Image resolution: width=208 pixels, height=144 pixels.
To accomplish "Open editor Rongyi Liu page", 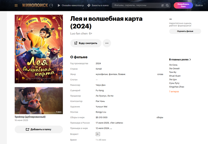I will 101,112.
